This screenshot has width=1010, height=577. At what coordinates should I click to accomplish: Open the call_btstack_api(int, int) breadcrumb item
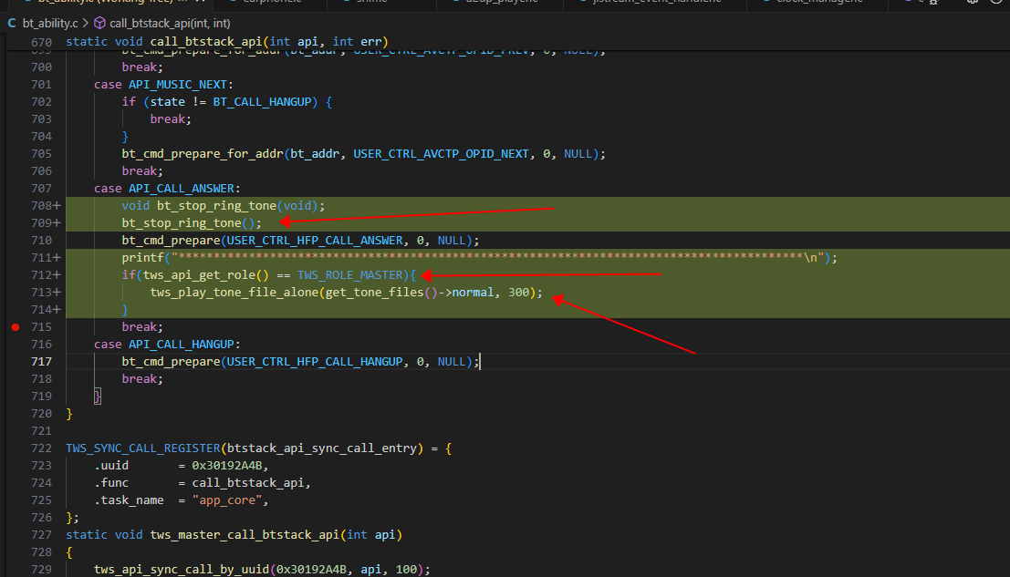(170, 23)
